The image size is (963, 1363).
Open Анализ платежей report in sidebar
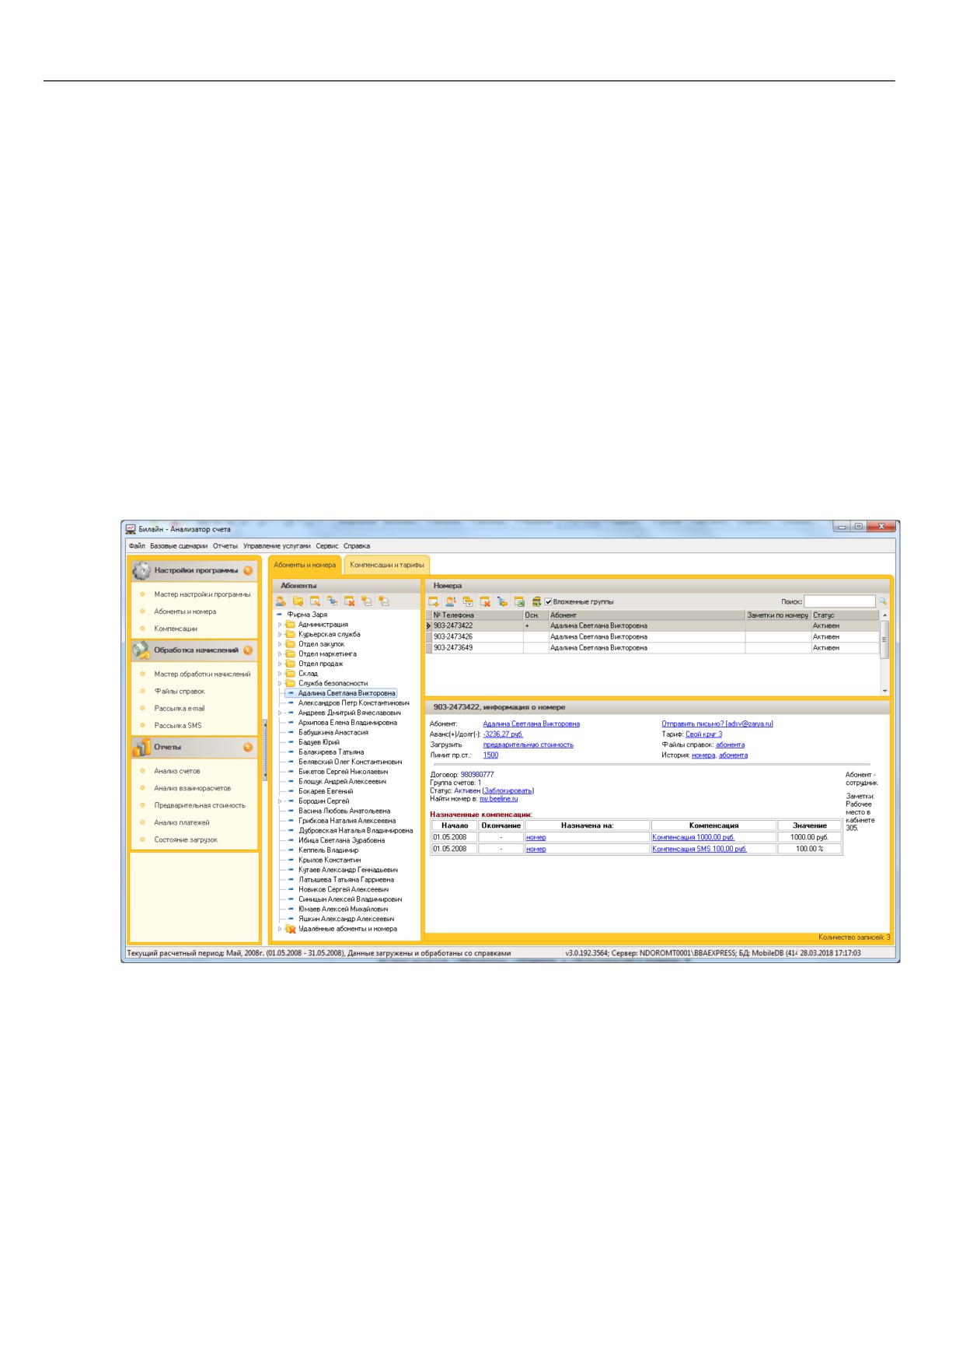pyautogui.click(x=182, y=823)
